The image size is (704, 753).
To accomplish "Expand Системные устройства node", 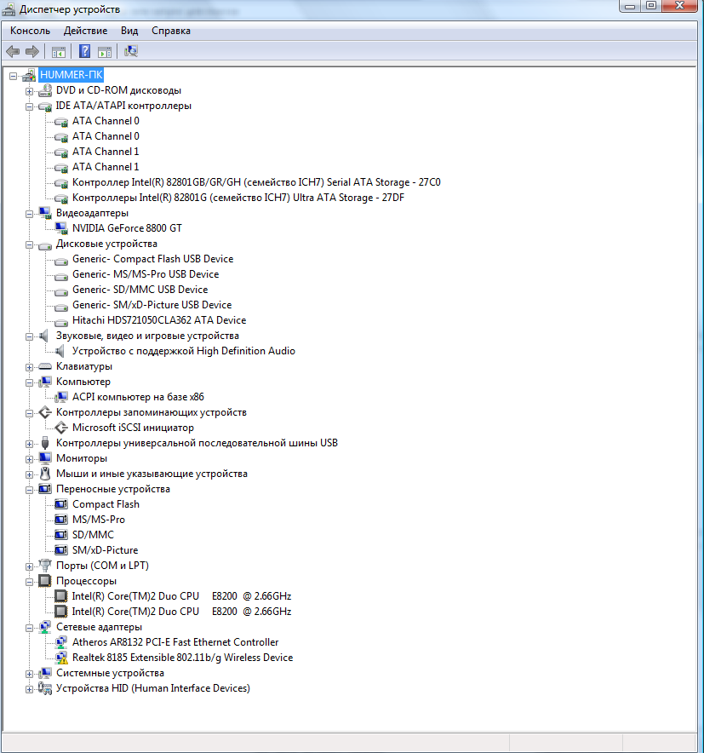I will coord(29,674).
